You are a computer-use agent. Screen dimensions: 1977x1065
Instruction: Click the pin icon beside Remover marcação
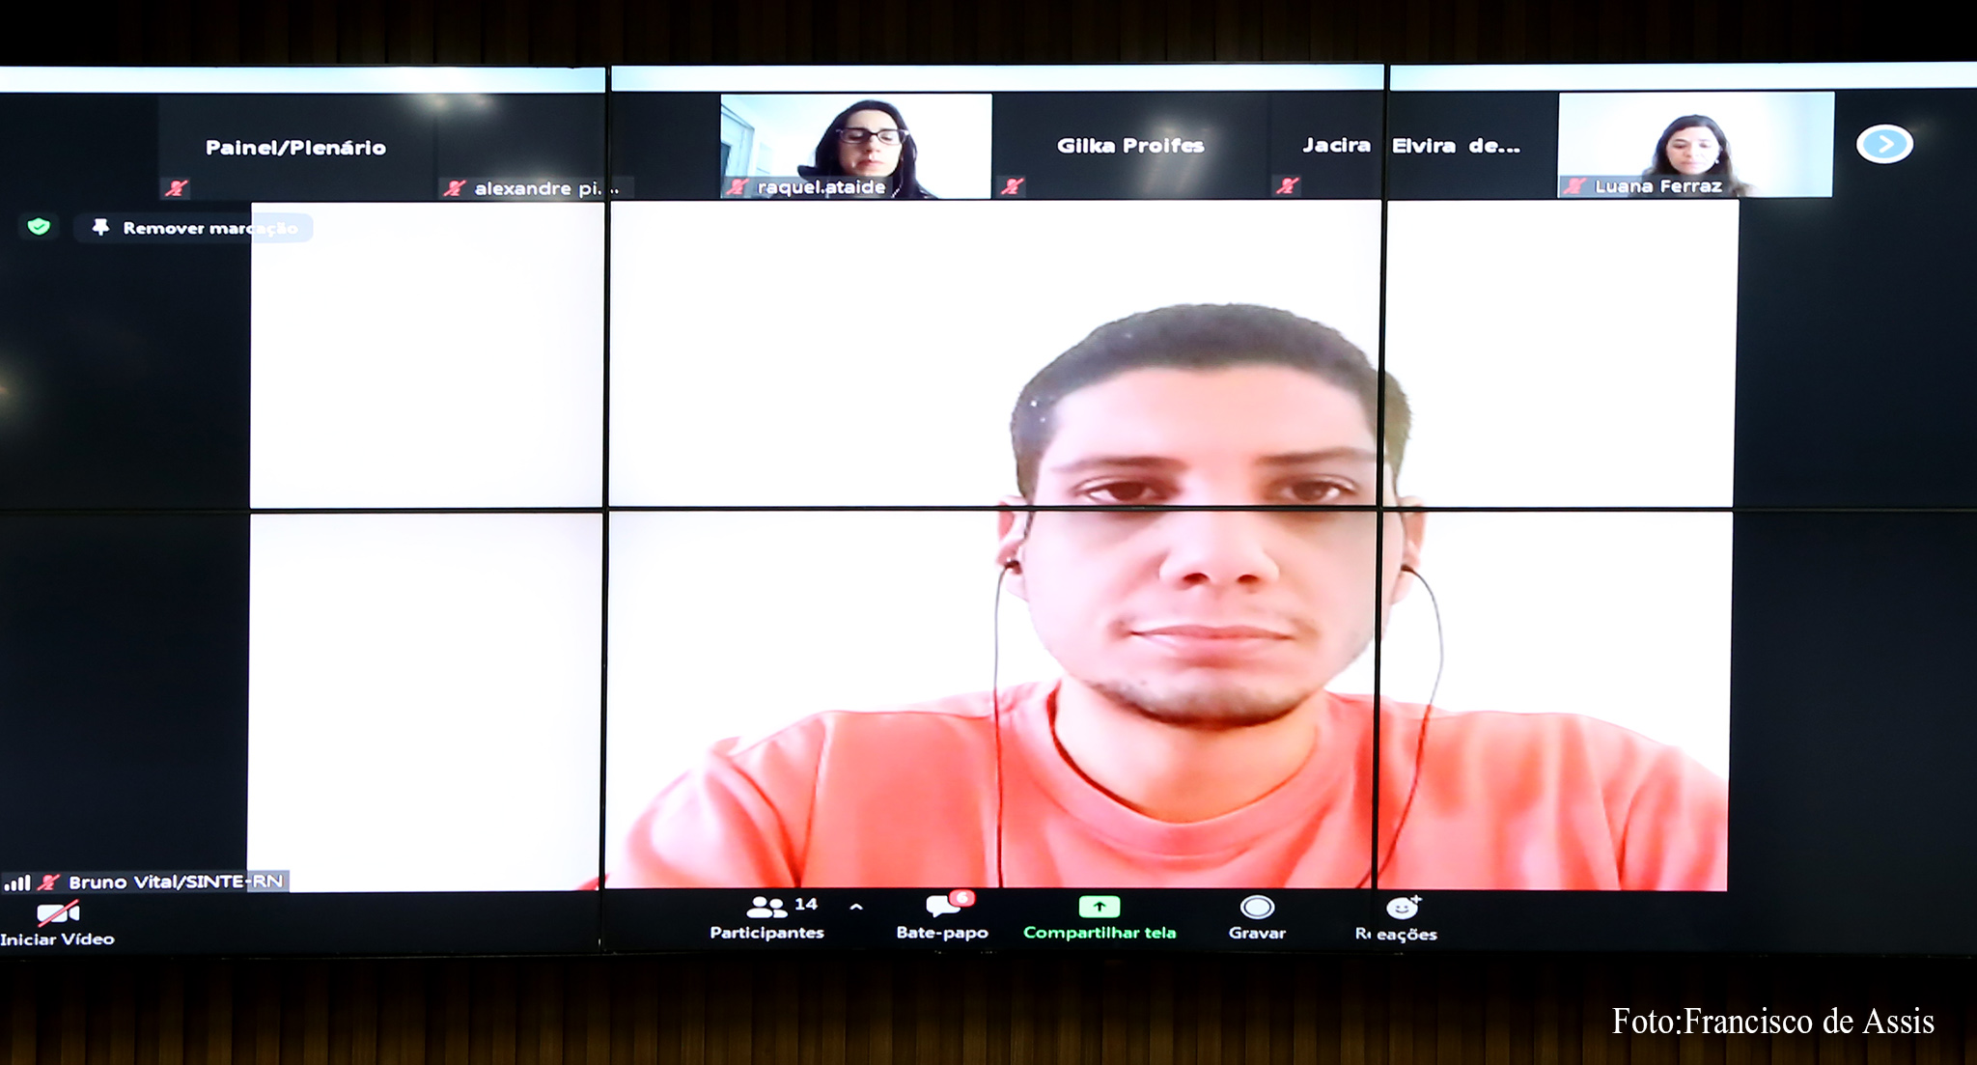tap(100, 227)
